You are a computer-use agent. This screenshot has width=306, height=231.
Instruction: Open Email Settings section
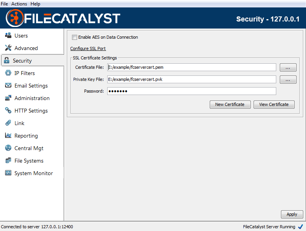click(31, 86)
